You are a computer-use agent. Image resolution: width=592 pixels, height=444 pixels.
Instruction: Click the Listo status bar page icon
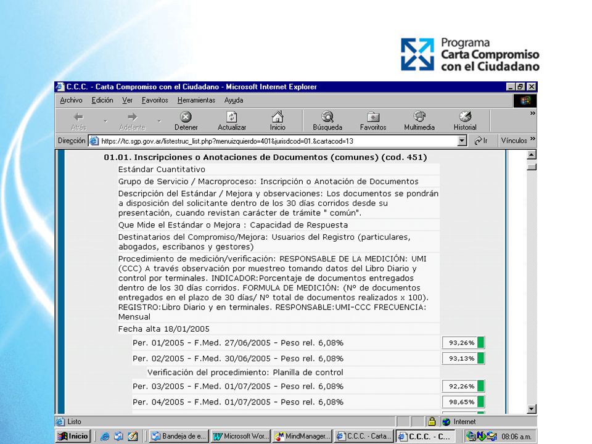point(60,421)
